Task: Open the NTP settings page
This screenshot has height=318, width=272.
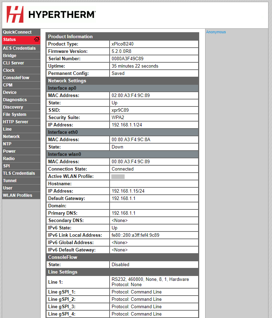Action: click(7, 144)
